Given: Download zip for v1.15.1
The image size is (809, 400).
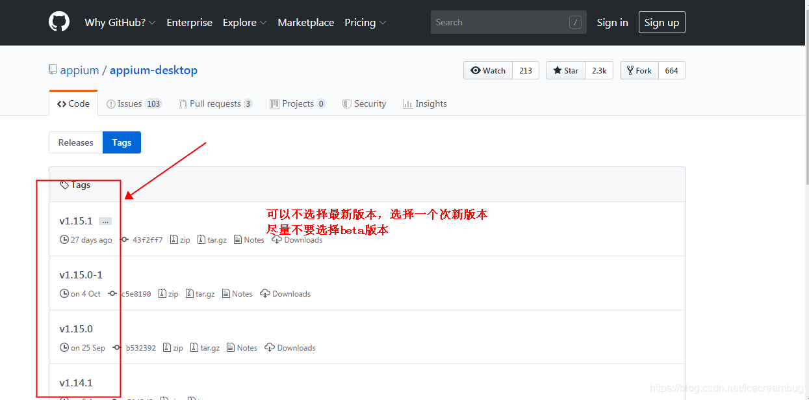Looking at the screenshot, I should (x=180, y=240).
